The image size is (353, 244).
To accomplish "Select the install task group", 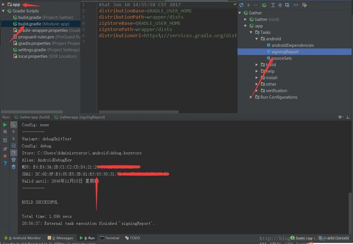I will coord(269,78).
